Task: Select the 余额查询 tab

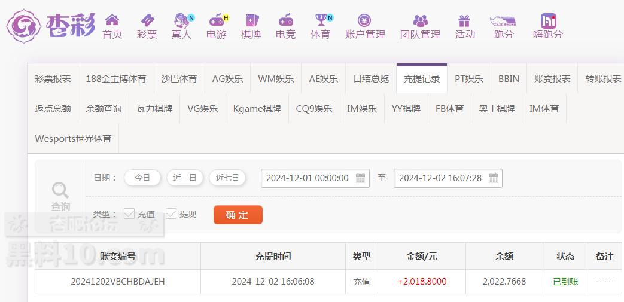Action: pyautogui.click(x=104, y=108)
